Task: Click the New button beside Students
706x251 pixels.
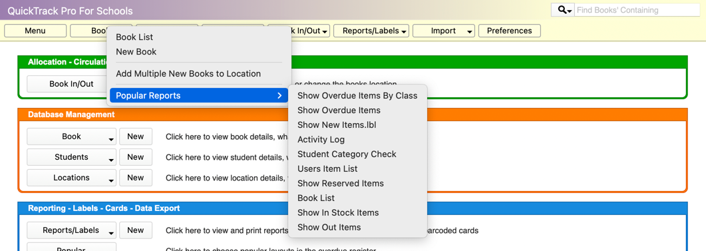Action: click(136, 157)
